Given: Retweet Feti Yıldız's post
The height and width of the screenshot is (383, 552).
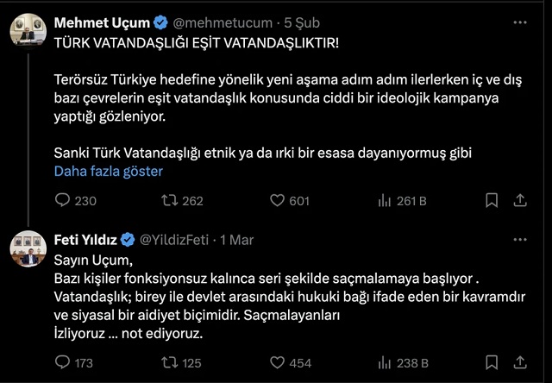Looking at the screenshot, I should click(170, 363).
